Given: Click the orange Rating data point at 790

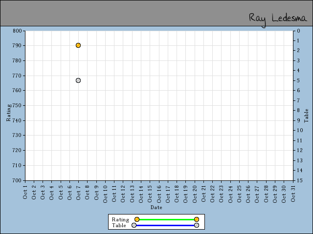Looking at the screenshot, I should click(x=78, y=45).
